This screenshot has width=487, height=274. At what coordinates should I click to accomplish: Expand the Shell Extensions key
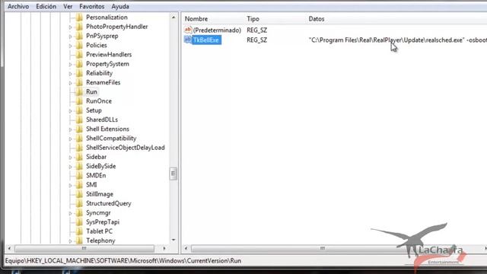[x=70, y=129]
